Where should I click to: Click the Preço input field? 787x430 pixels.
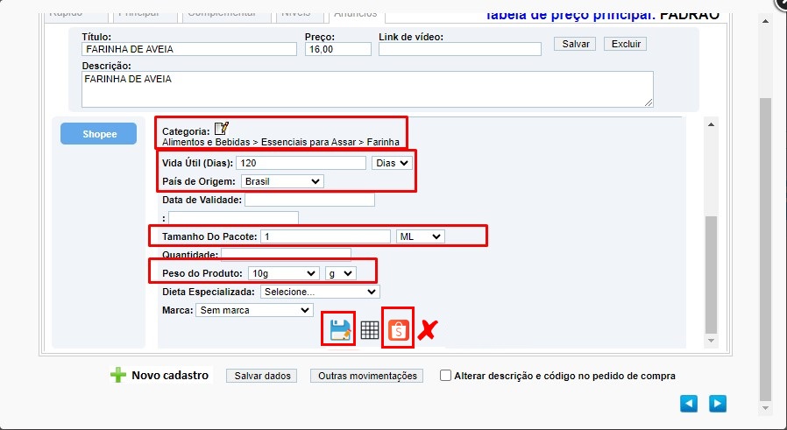coord(338,49)
